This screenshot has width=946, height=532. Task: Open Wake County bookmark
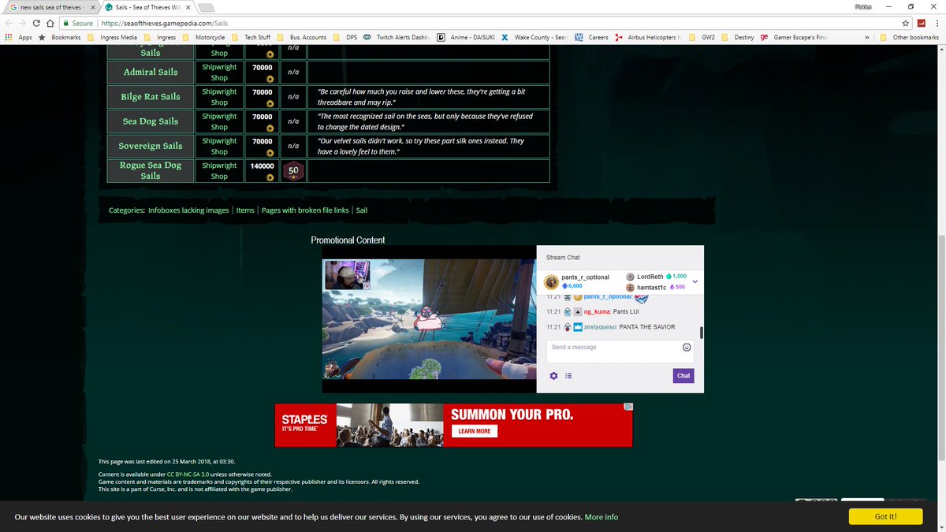coord(534,37)
